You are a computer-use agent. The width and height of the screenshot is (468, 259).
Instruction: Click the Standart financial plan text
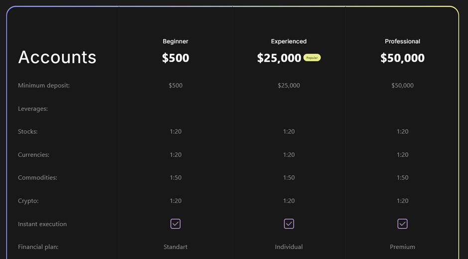coord(175,247)
